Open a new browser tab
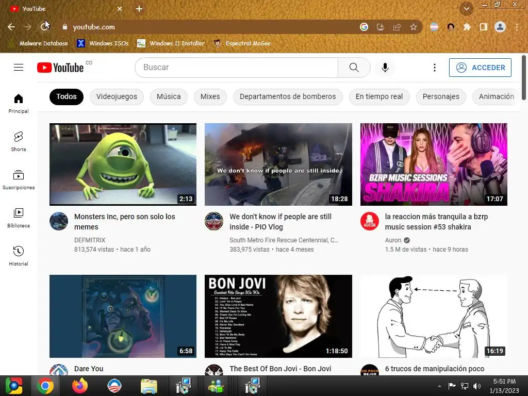The height and width of the screenshot is (396, 528). pyautogui.click(x=139, y=9)
